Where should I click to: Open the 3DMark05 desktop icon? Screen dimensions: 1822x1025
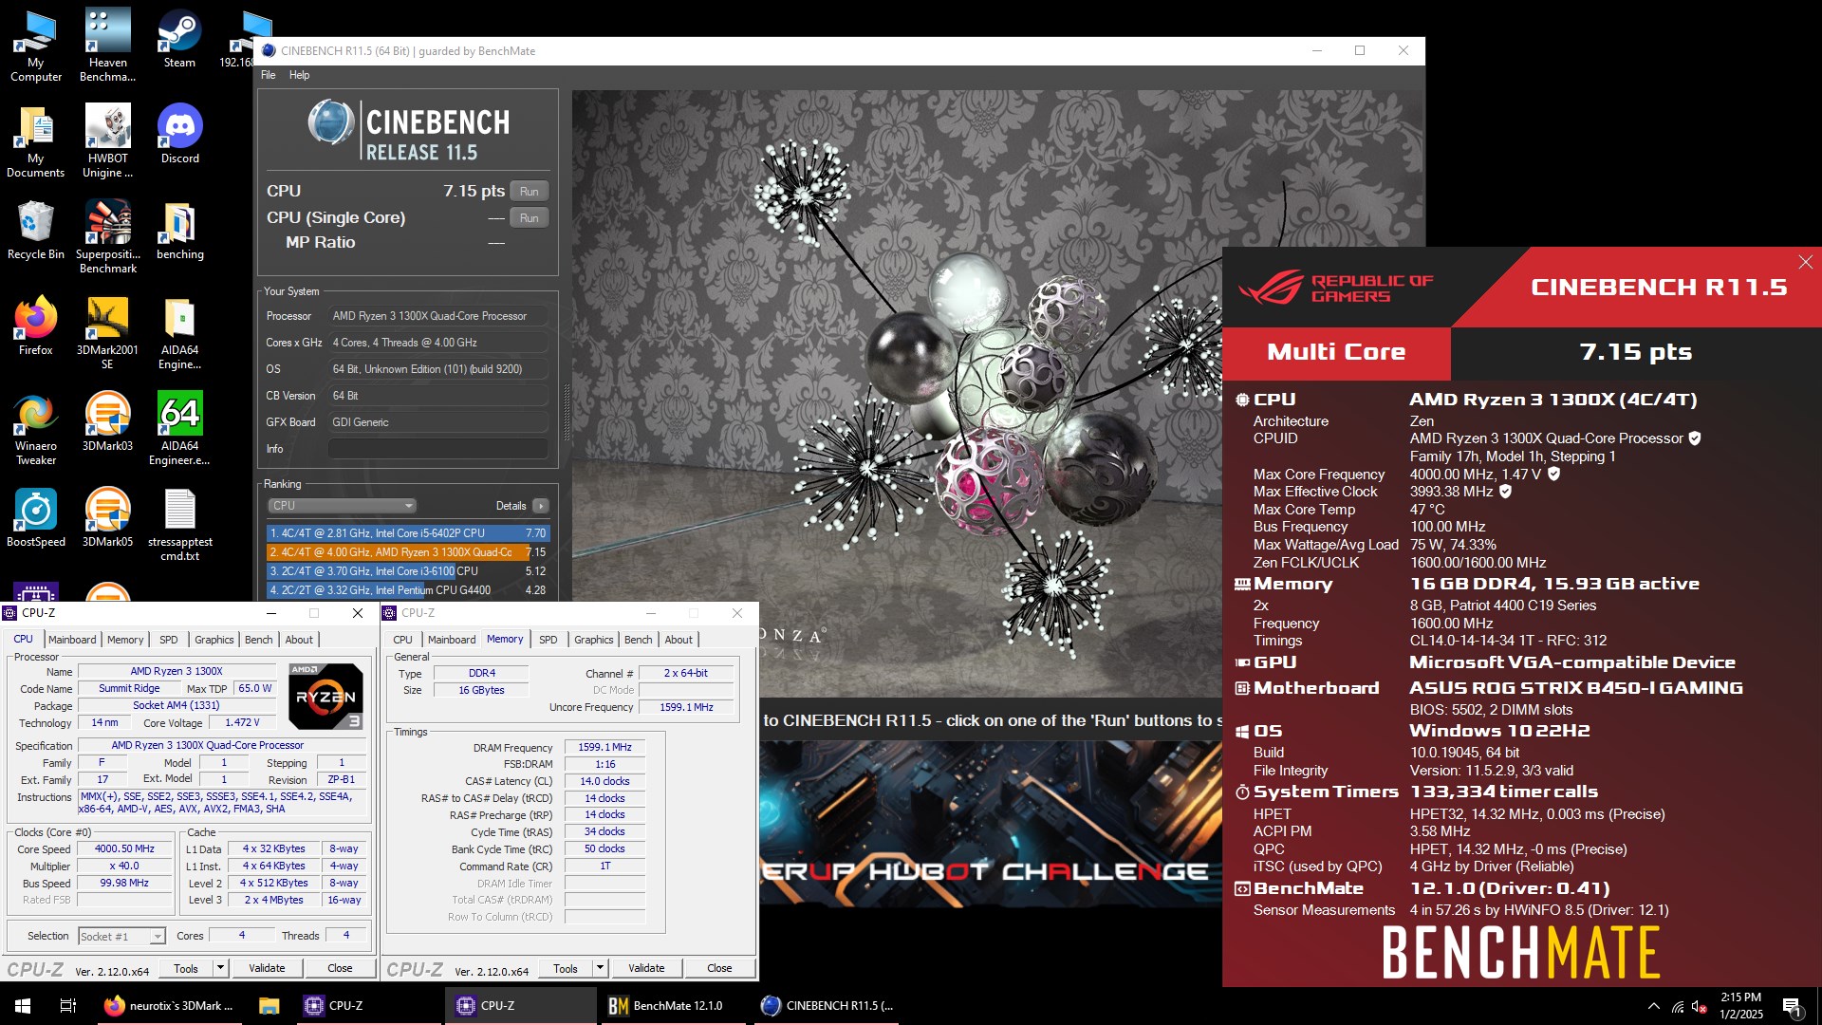point(107,517)
